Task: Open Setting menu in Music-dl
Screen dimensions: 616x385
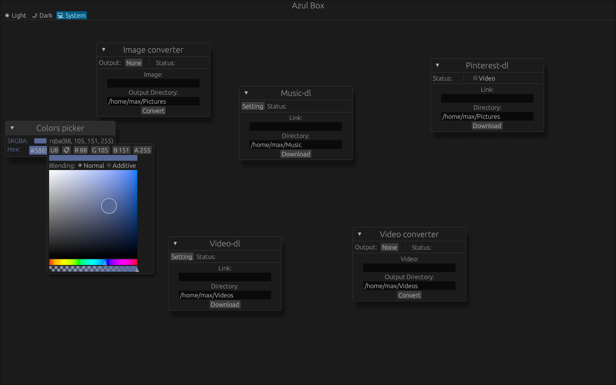Action: pyautogui.click(x=252, y=106)
